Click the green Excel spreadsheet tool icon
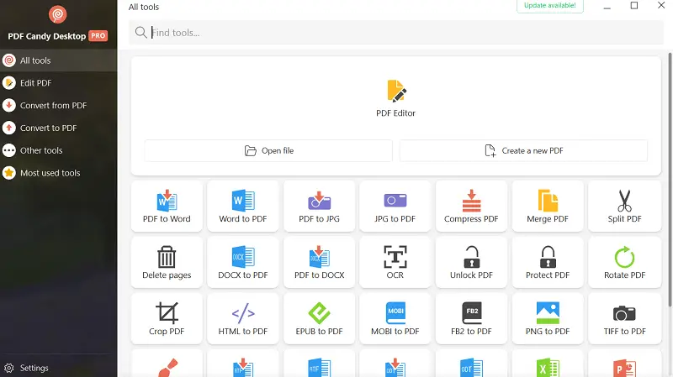673x377 pixels. pyautogui.click(x=548, y=368)
